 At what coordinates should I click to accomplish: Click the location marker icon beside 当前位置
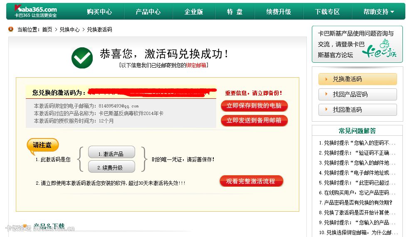(11, 29)
